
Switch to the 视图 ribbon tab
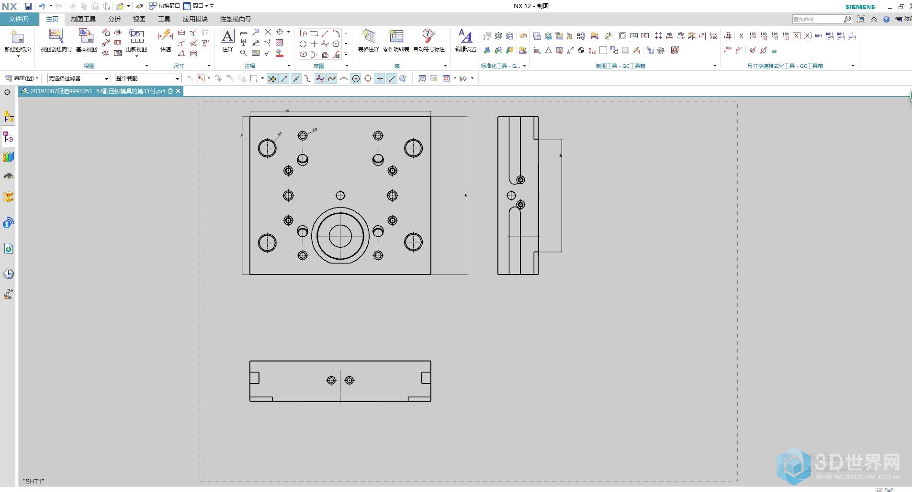139,19
